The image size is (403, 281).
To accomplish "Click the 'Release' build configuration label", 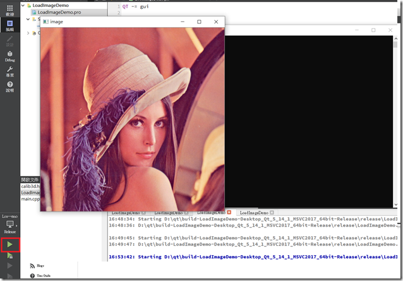I will pos(9,232).
